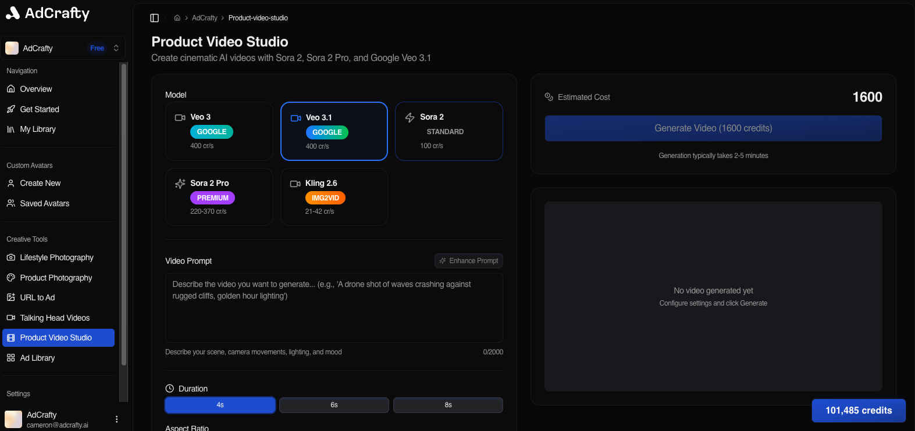This screenshot has height=431, width=915.
Task: Click 'Generation typically takes 2-5 minutes' text
Action: [713, 156]
